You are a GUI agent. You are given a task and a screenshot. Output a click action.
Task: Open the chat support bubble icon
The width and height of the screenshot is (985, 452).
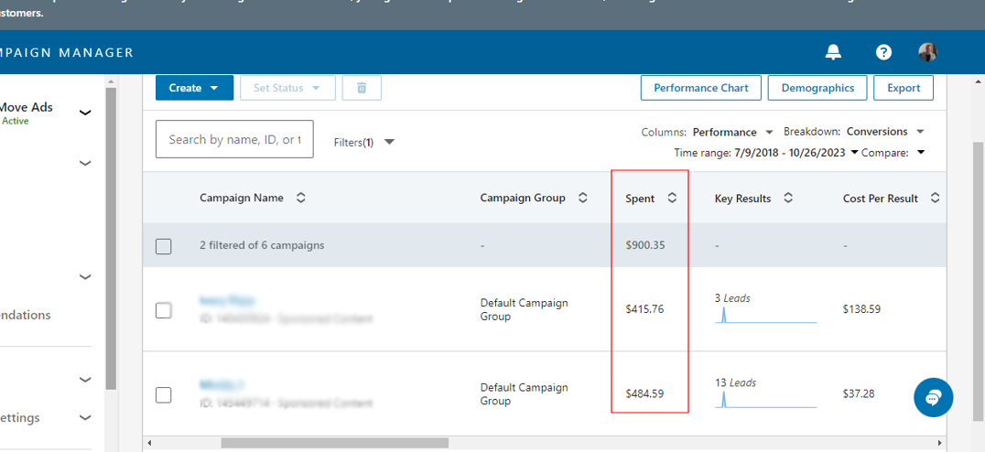pos(933,398)
